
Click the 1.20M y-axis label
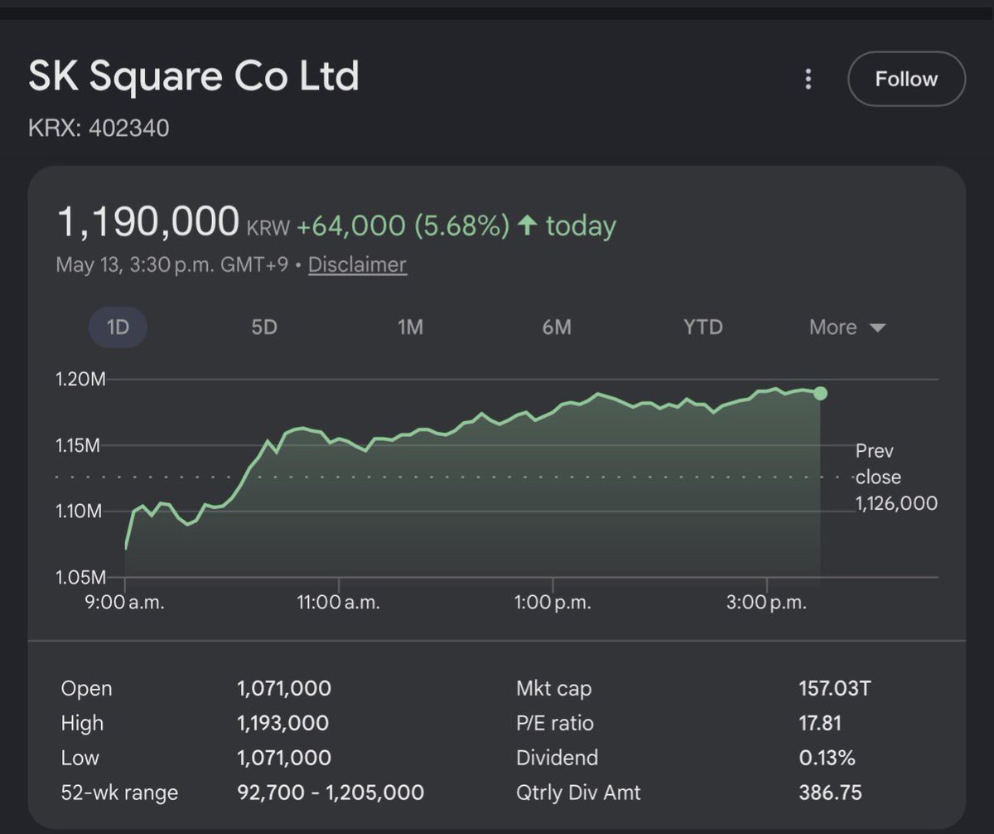81,380
